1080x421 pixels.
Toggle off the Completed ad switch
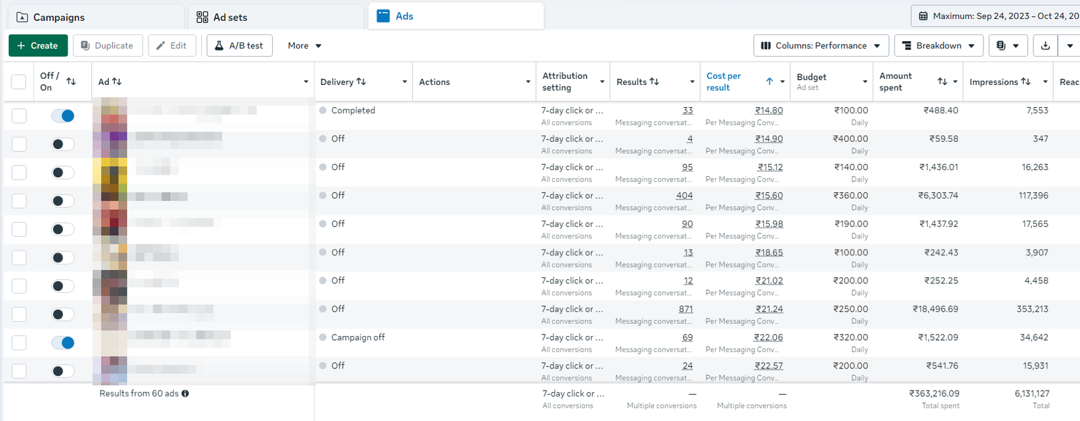point(63,115)
